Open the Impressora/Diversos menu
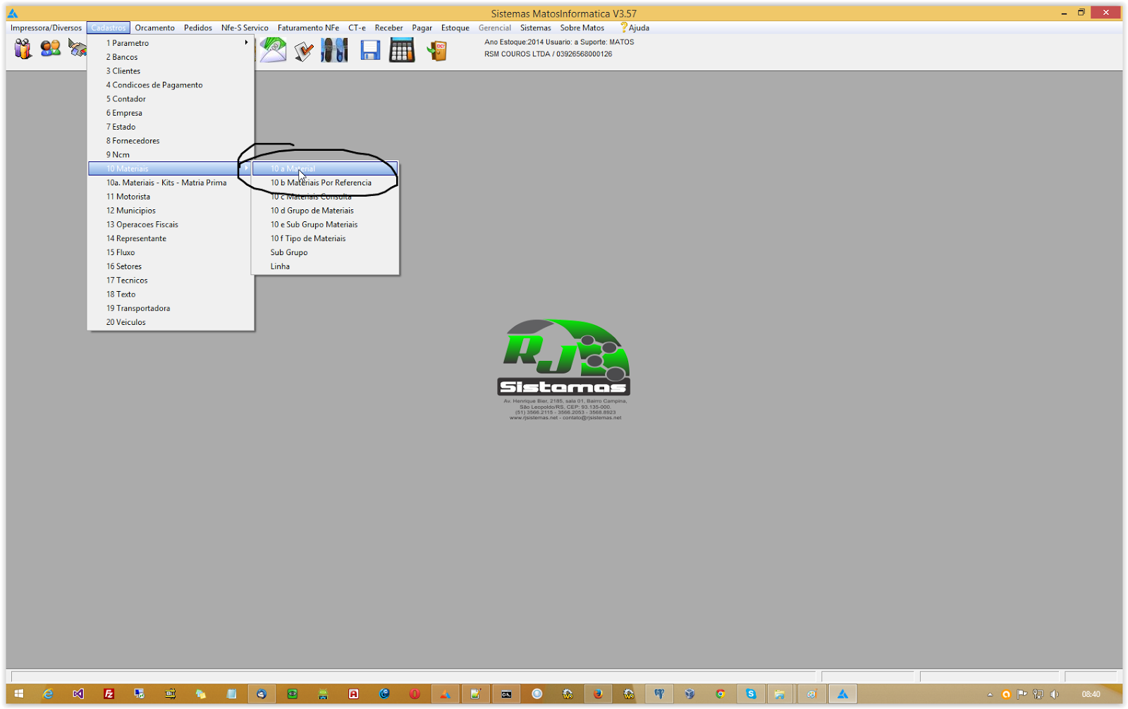The height and width of the screenshot is (709, 1128). (46, 27)
